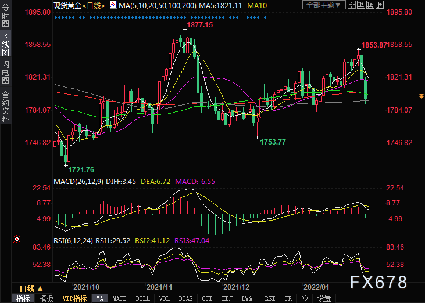Screen dimensions: 425x303
Task: Select the VOL indicator button
Action: pyautogui.click(x=165, y=298)
